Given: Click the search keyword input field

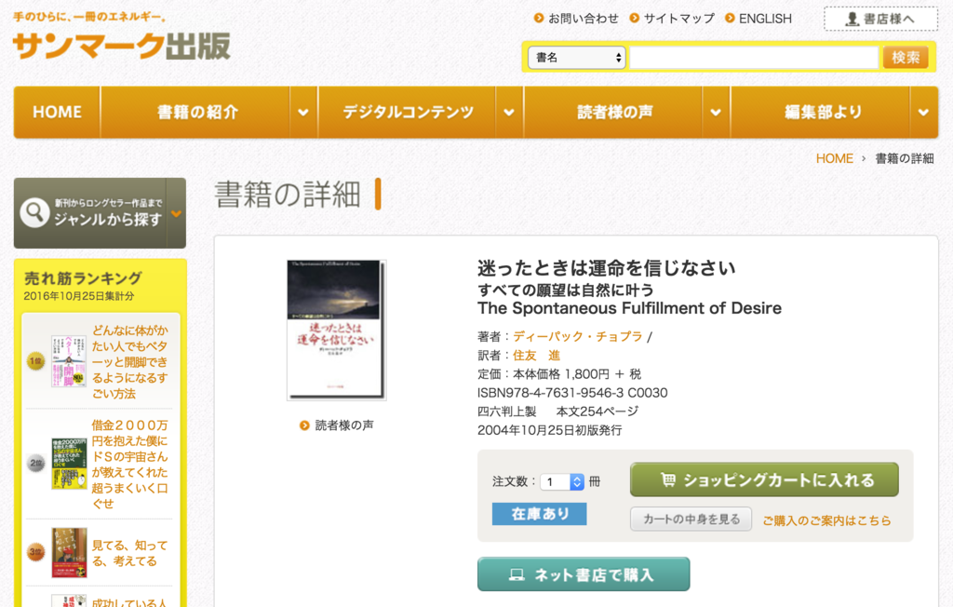Looking at the screenshot, I should (754, 58).
